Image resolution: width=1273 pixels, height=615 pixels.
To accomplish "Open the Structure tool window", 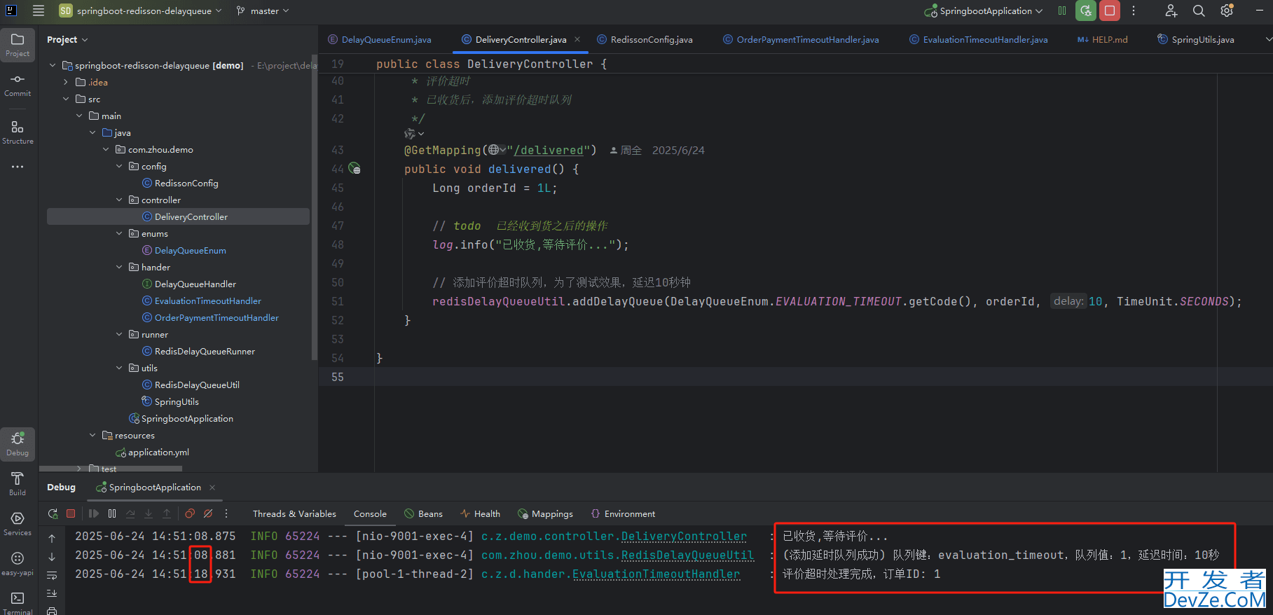I will coord(18,132).
